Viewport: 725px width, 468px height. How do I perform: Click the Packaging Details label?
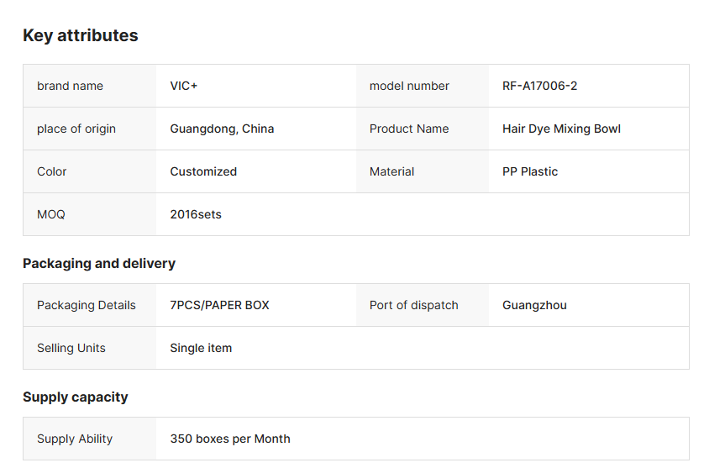tap(86, 305)
